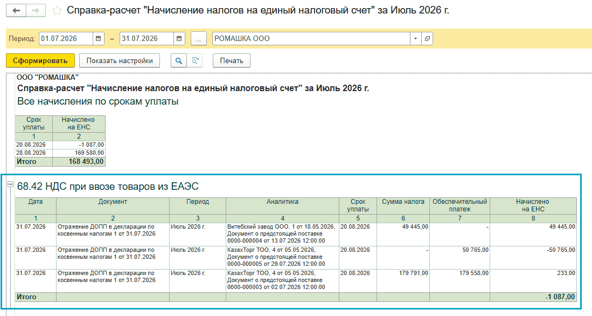Select the 49 445,00 Сумма налога cell
Screen dimensions: 592x316
pyautogui.click(x=403, y=235)
